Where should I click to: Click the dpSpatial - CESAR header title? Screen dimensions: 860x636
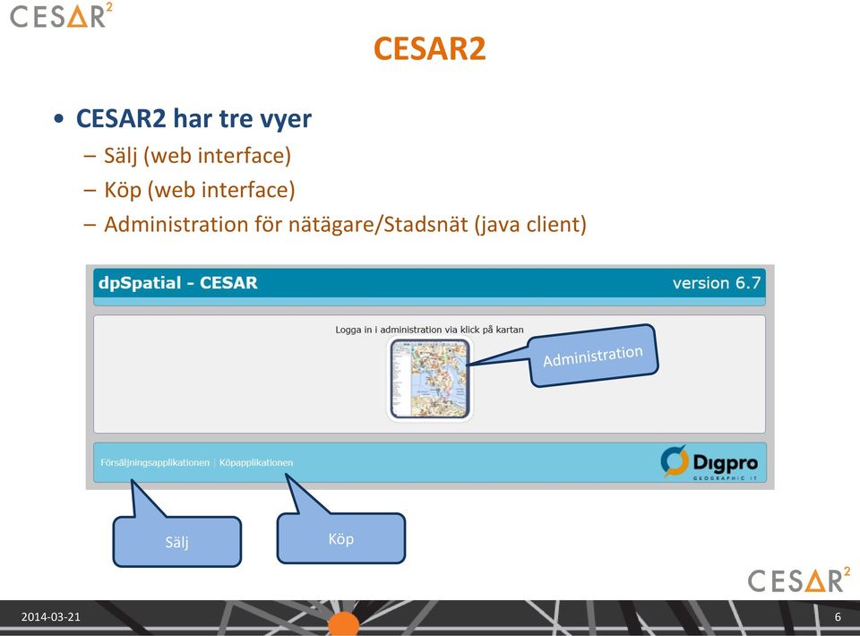point(177,283)
